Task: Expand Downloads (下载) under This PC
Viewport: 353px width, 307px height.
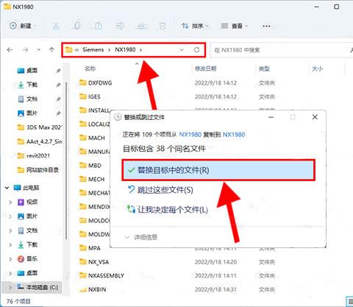Action: point(10,244)
